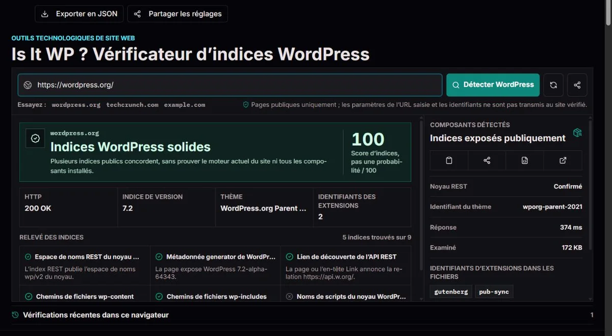Click the gutenberg extension tag
The width and height of the screenshot is (612, 336).
click(451, 292)
